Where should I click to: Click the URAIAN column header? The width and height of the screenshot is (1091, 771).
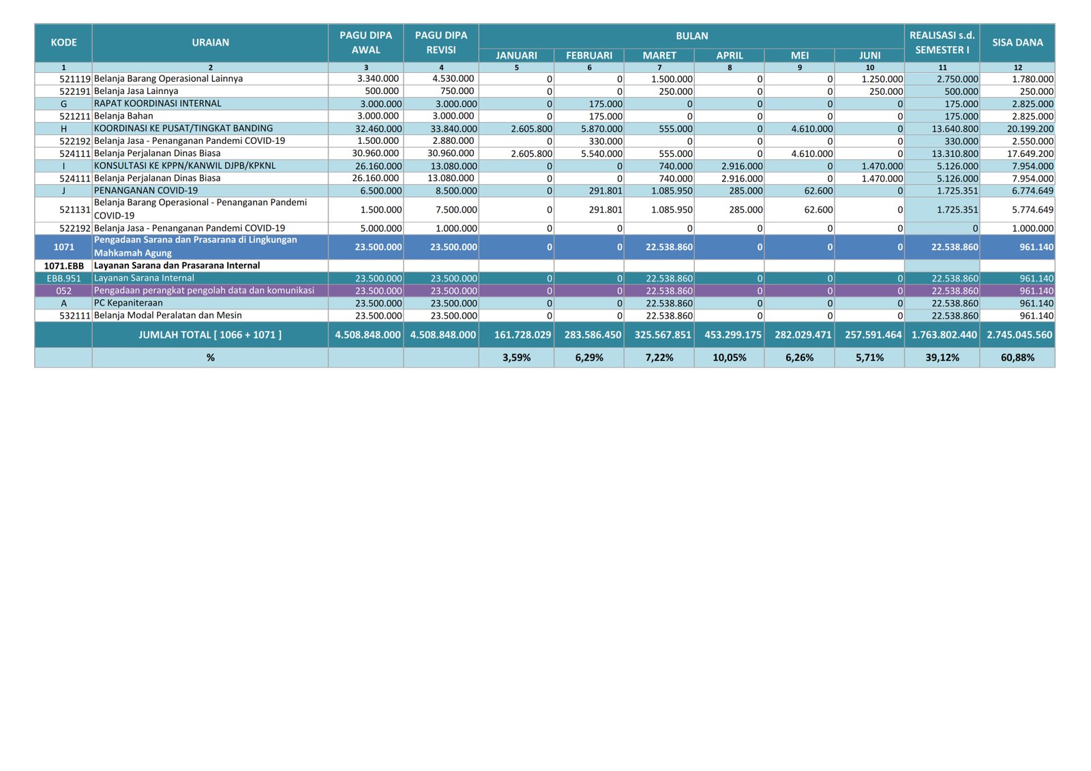pyautogui.click(x=210, y=42)
